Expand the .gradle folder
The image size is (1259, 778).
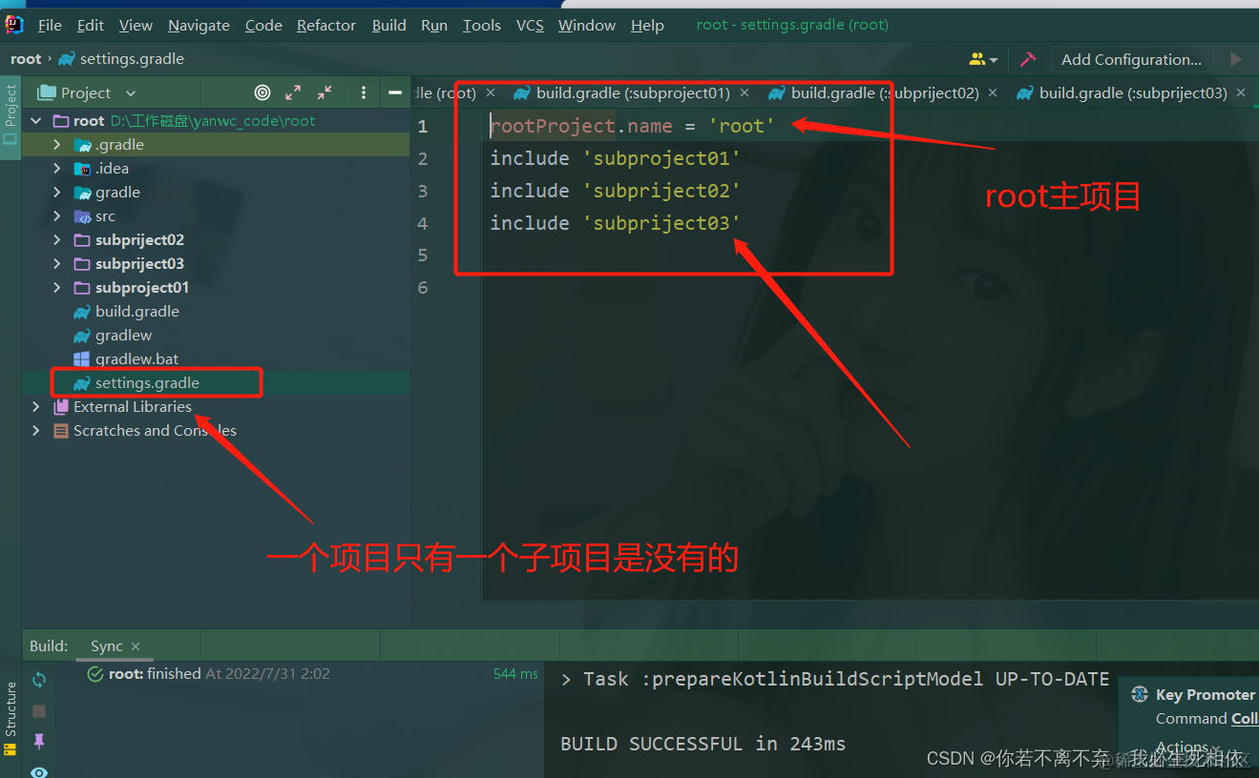pos(57,145)
